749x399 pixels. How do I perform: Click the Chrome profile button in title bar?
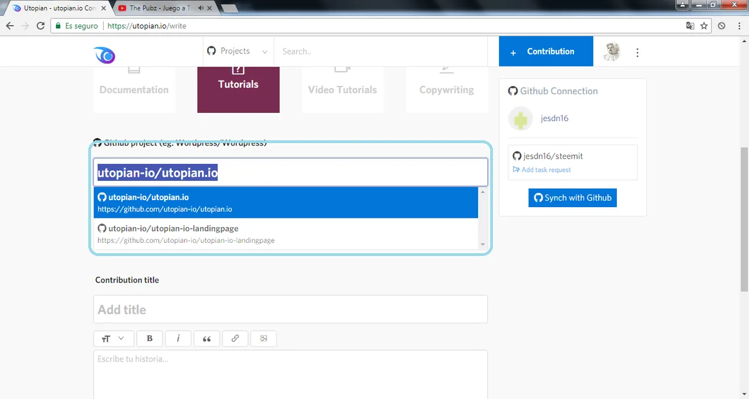coord(682,5)
